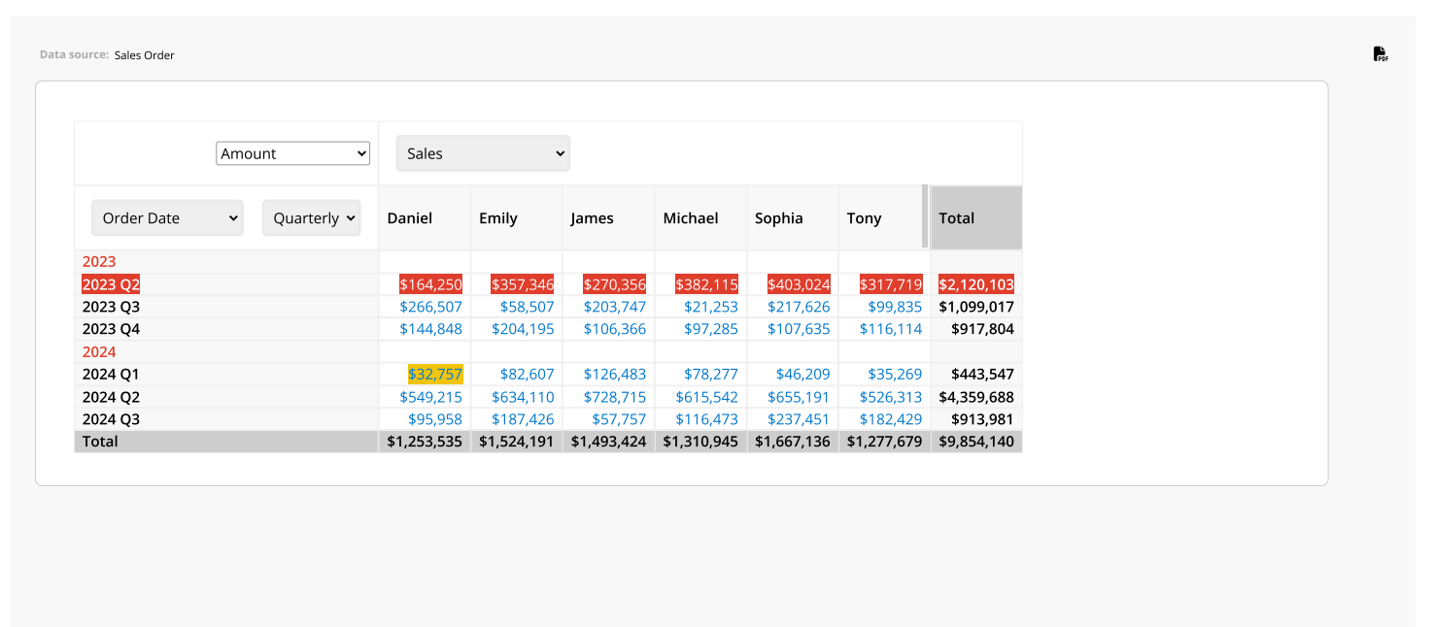The image size is (1433, 627).
Task: Expand the Order Date row dropdown
Action: click(x=167, y=218)
